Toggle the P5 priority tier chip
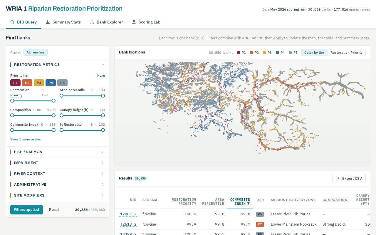The image size is (376, 235). click(x=62, y=83)
